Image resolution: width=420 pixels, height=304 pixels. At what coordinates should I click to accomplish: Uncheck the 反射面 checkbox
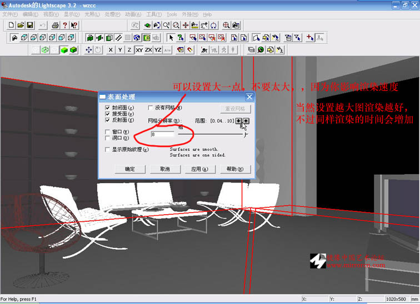(107, 120)
